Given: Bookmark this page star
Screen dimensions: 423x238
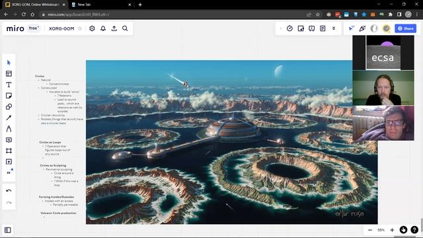Looking at the screenshot, I should point(318,15).
